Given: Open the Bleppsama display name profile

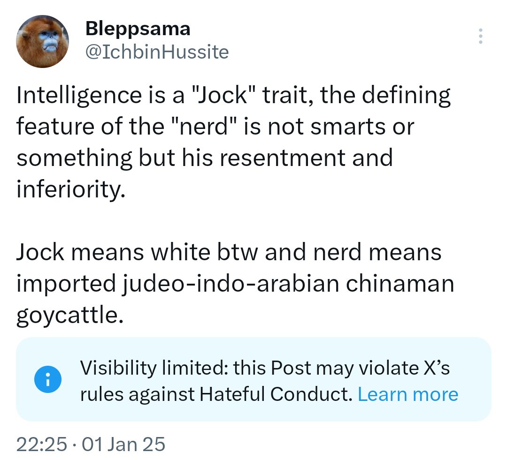Looking at the screenshot, I should [x=138, y=29].
